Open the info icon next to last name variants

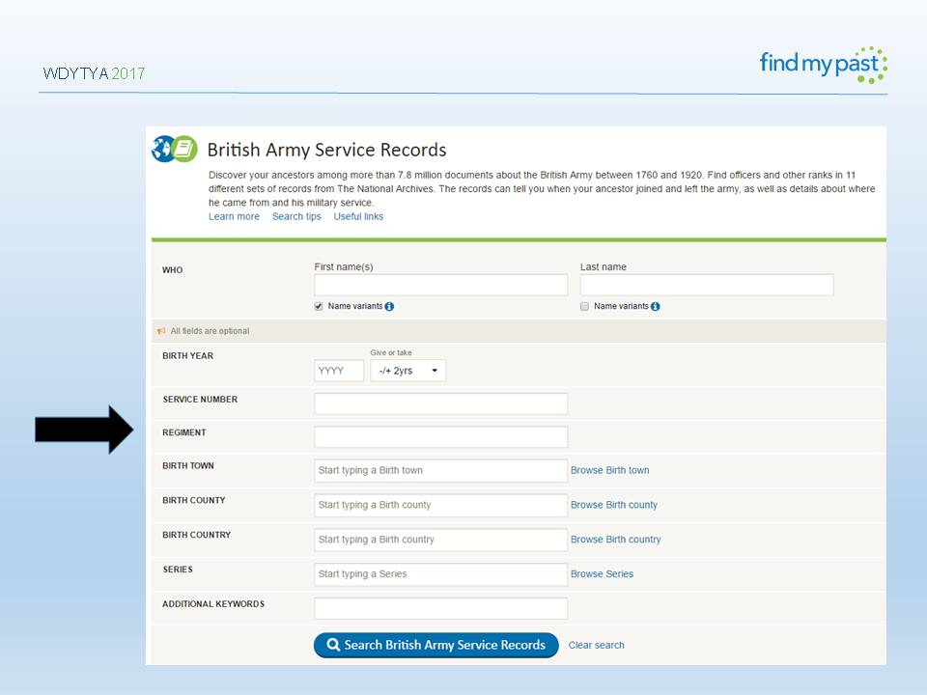[x=656, y=306]
